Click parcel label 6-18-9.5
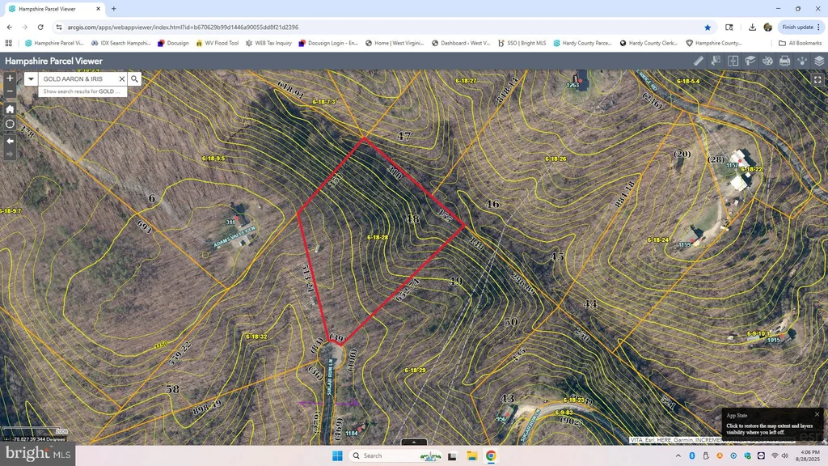This screenshot has height=466, width=828. [213, 158]
